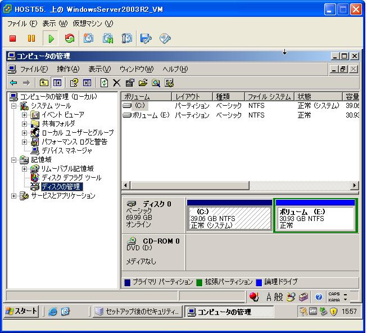Collapse the システム ツール tree node
Viewport: 367px width, 333px height.
coord(14,106)
